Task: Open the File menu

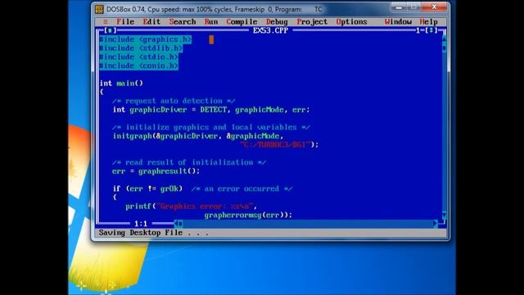Action: [125, 22]
